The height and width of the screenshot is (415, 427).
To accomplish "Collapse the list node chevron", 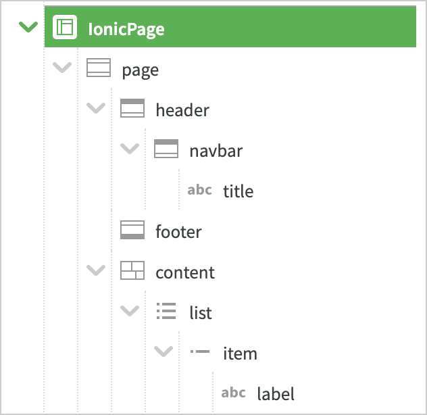I will pos(130,312).
